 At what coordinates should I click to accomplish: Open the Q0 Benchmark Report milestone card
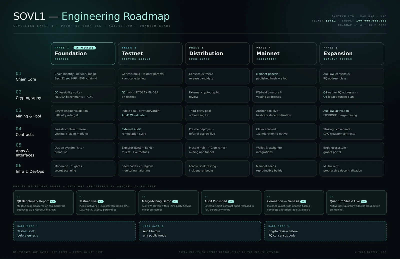click(x=43, y=202)
